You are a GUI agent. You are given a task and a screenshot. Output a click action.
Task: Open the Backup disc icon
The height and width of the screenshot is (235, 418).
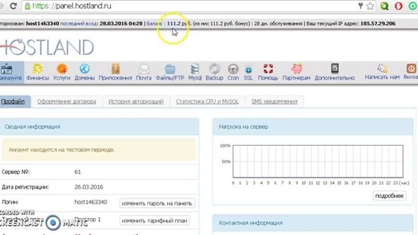(x=214, y=69)
